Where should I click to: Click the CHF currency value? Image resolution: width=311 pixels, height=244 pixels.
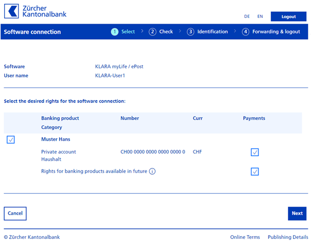[x=197, y=152]
